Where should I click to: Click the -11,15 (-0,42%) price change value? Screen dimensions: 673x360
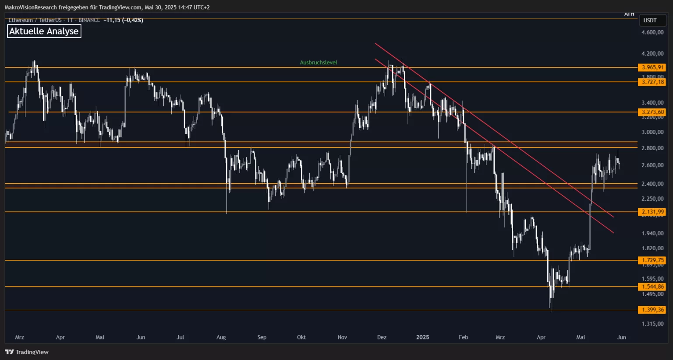(x=124, y=20)
